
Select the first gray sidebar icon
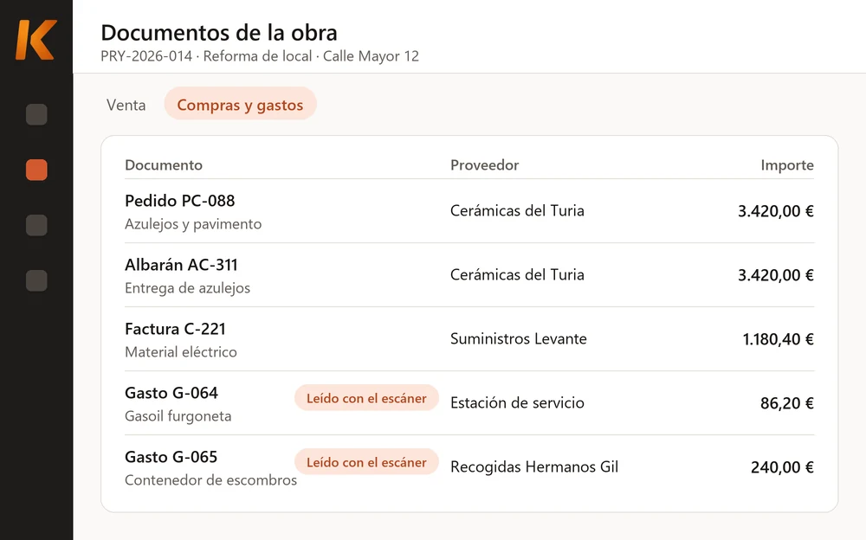click(x=36, y=114)
